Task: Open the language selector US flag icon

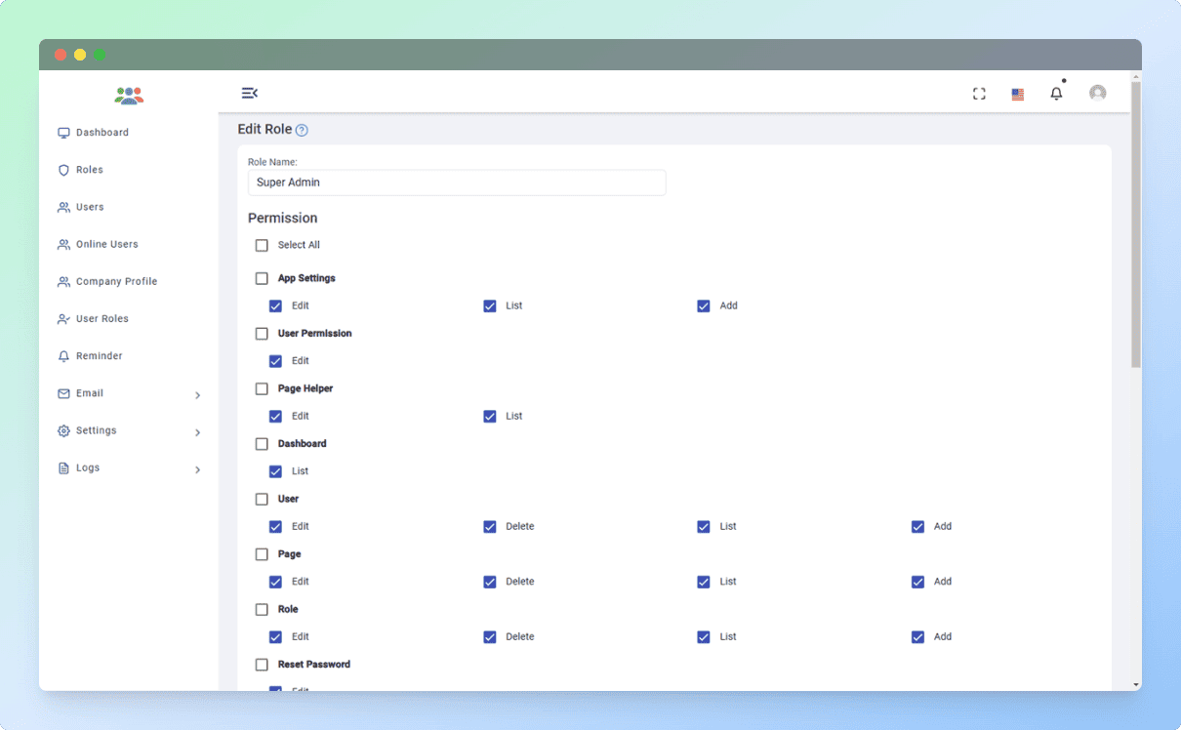Action: pyautogui.click(x=1017, y=95)
